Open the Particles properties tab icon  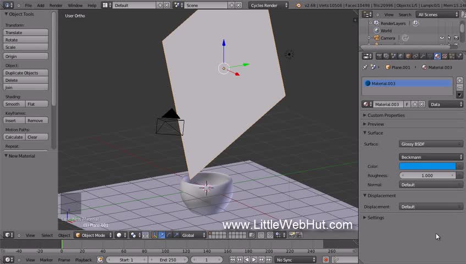coord(452,56)
